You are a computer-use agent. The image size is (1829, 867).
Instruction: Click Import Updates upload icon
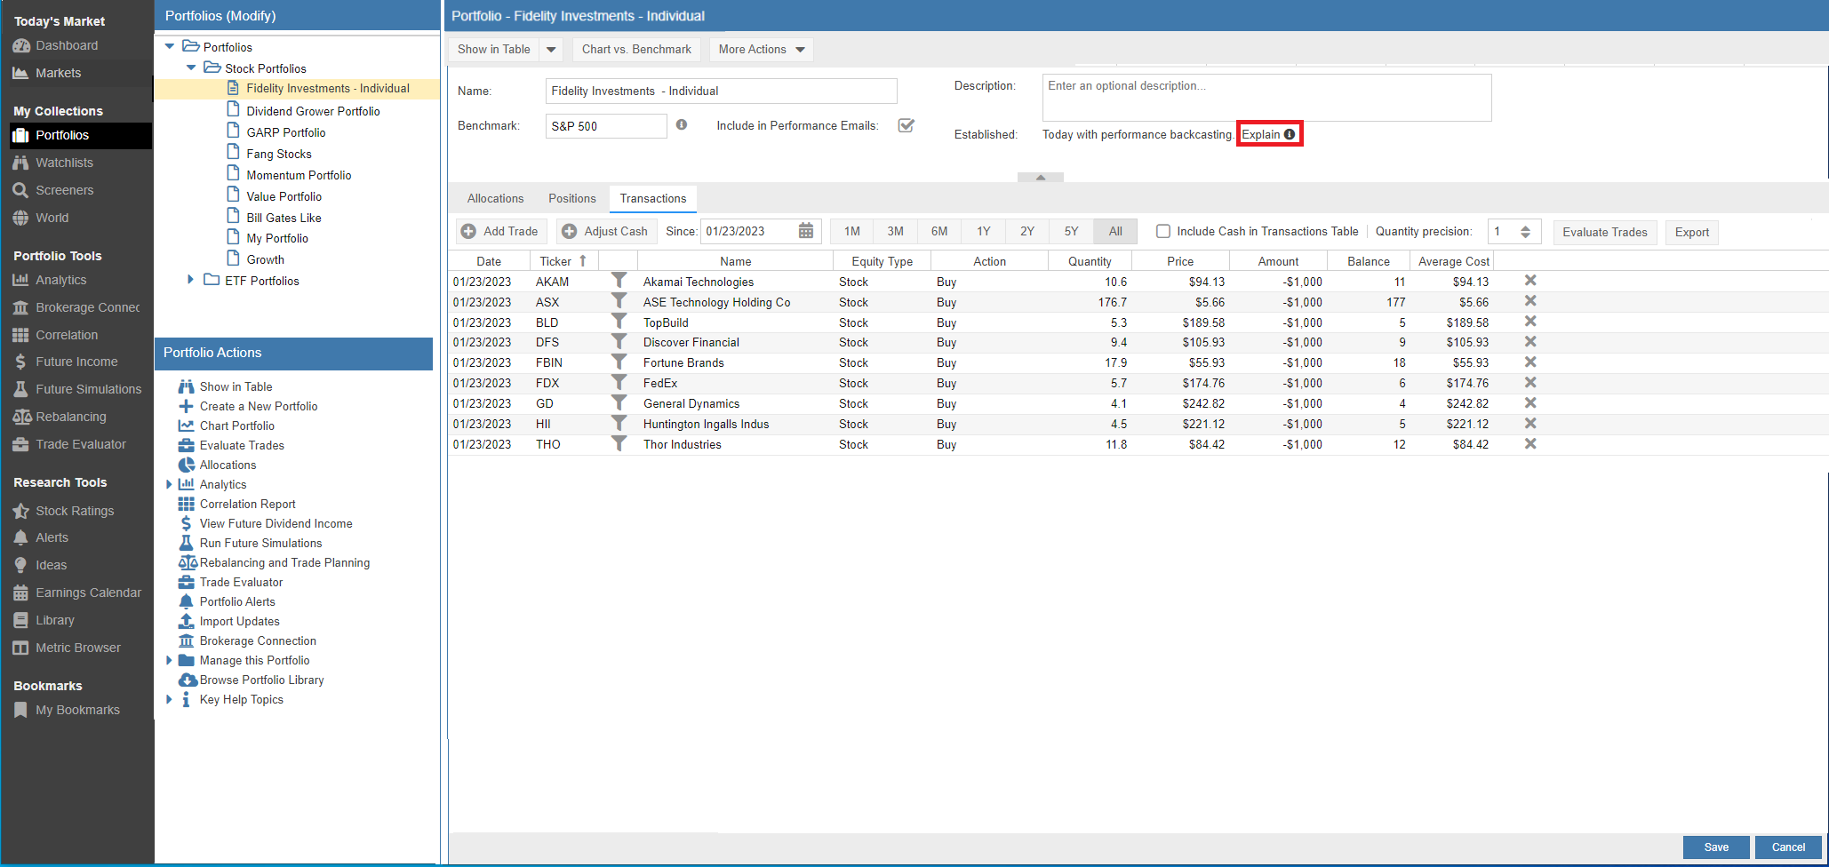(186, 621)
